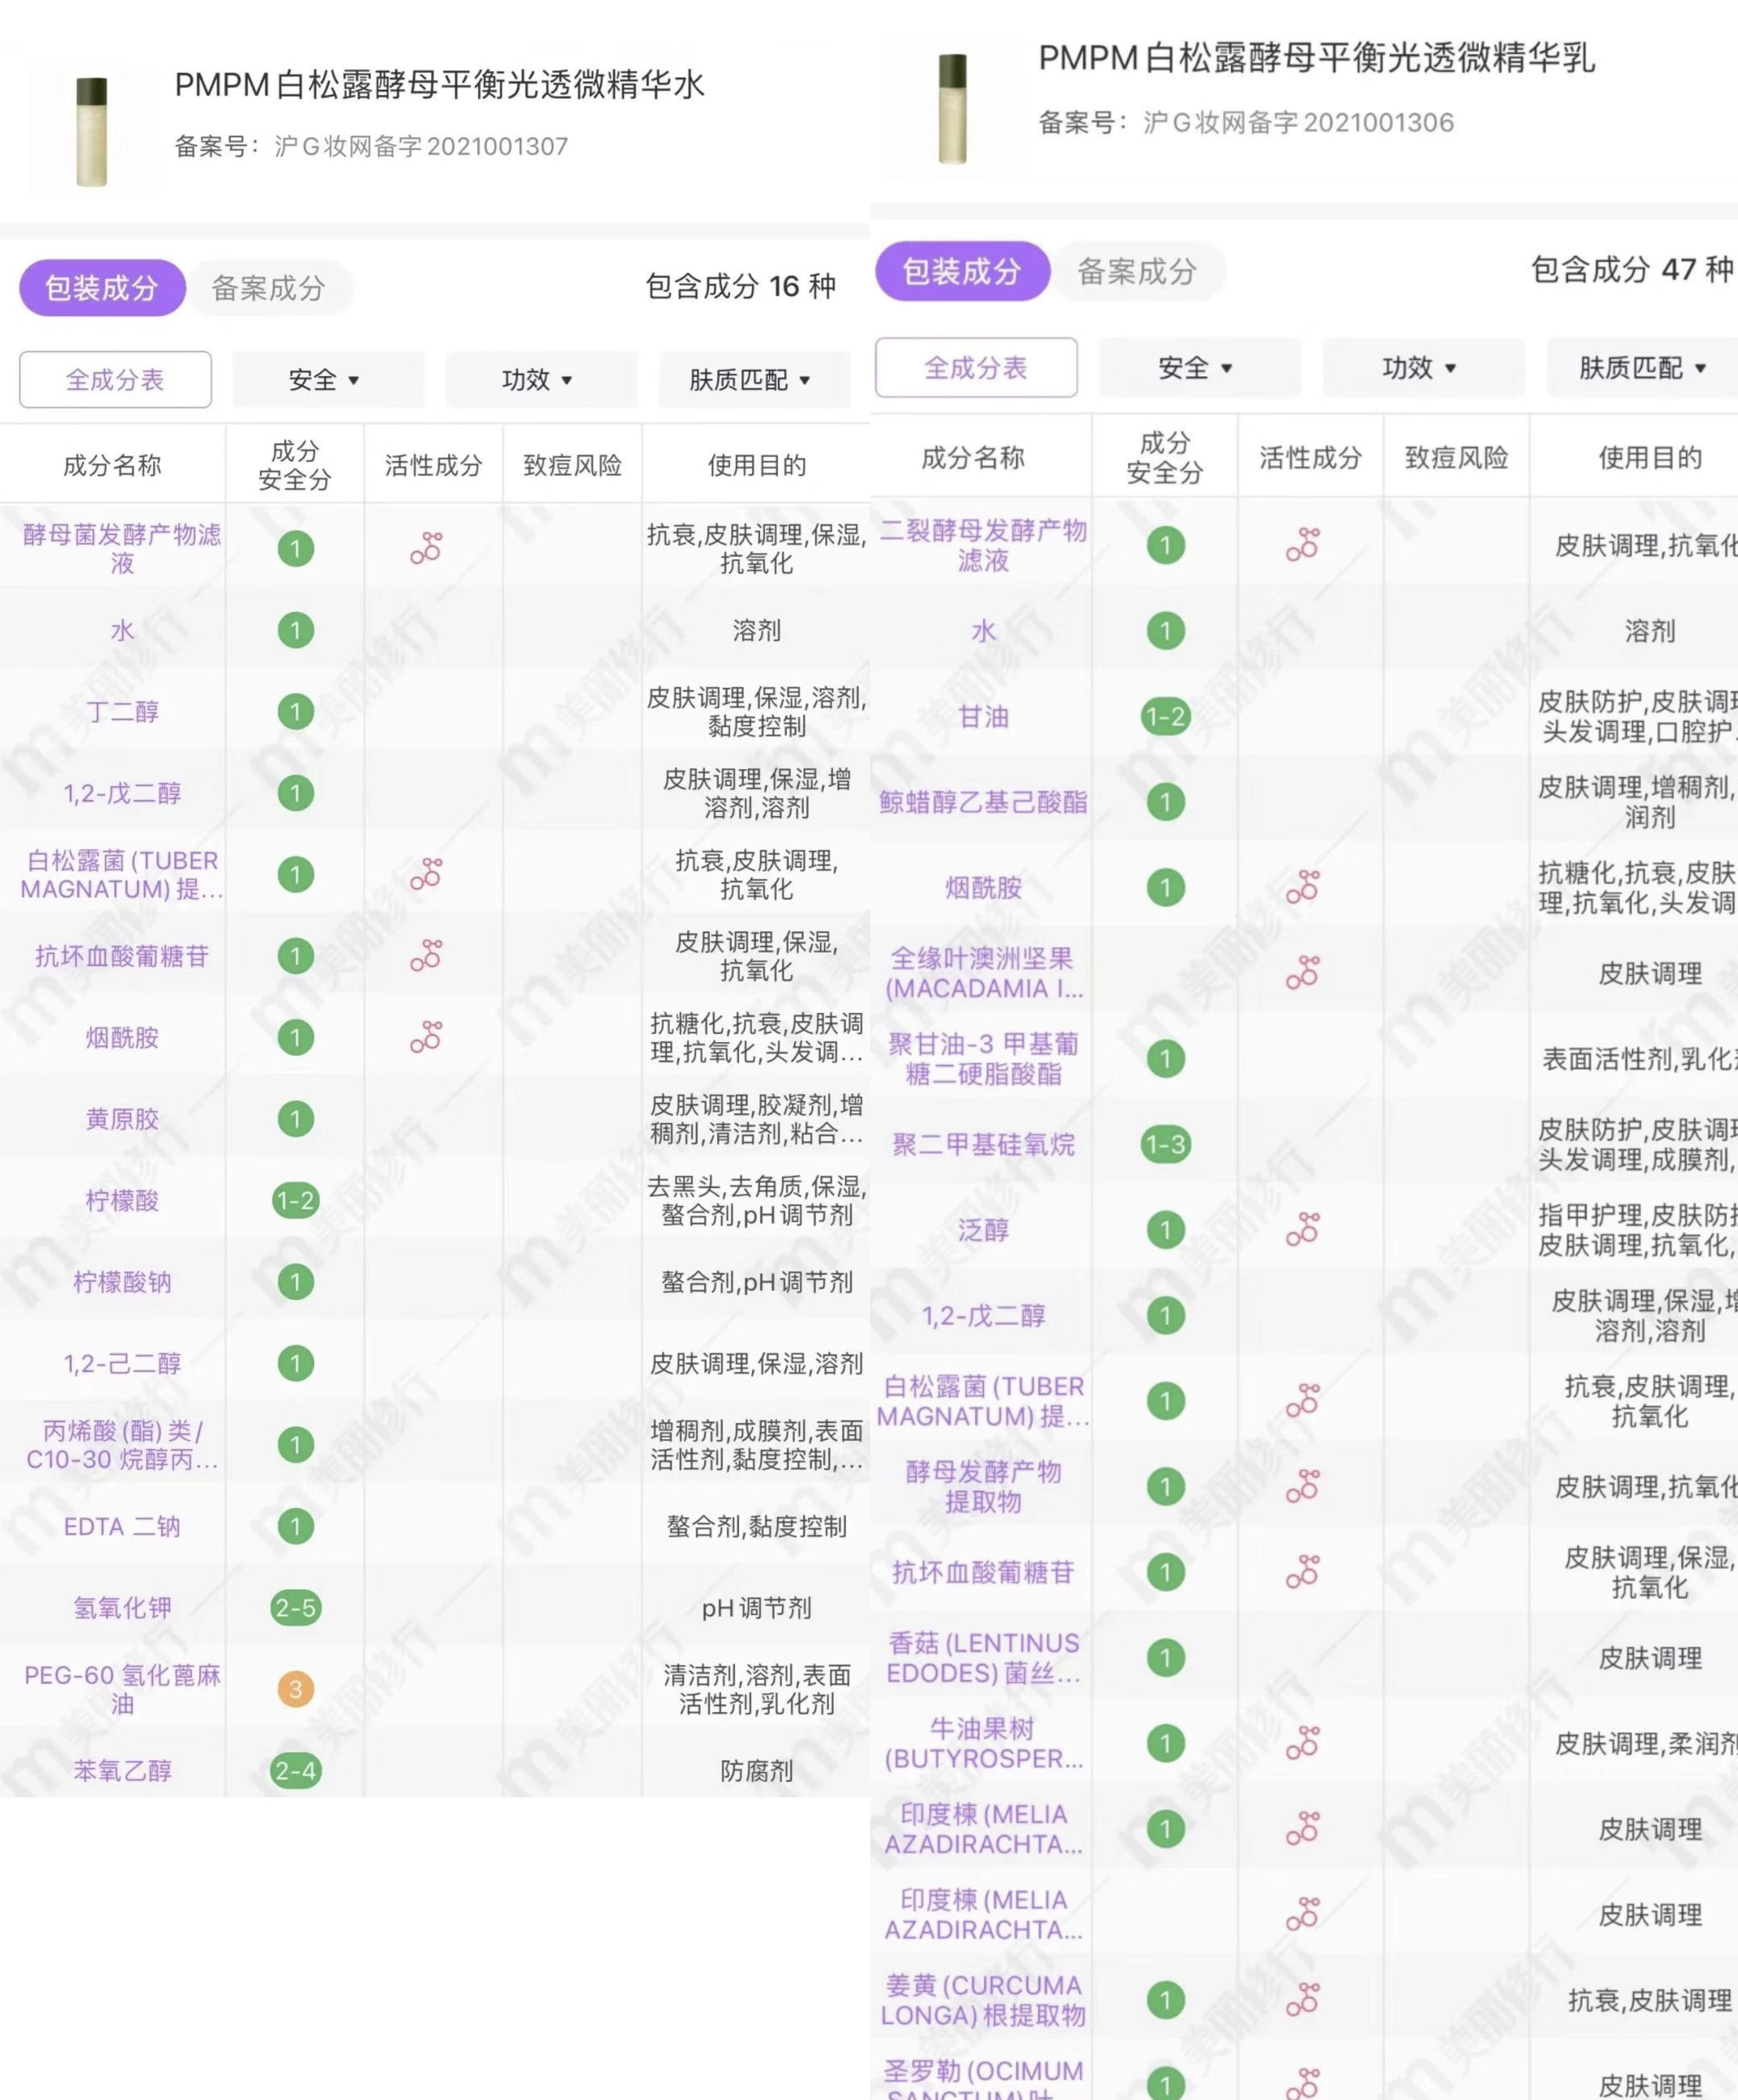Open ingredient link 聚甘油-3 甲基葡糖二硬脂酸酯

coord(984,1058)
